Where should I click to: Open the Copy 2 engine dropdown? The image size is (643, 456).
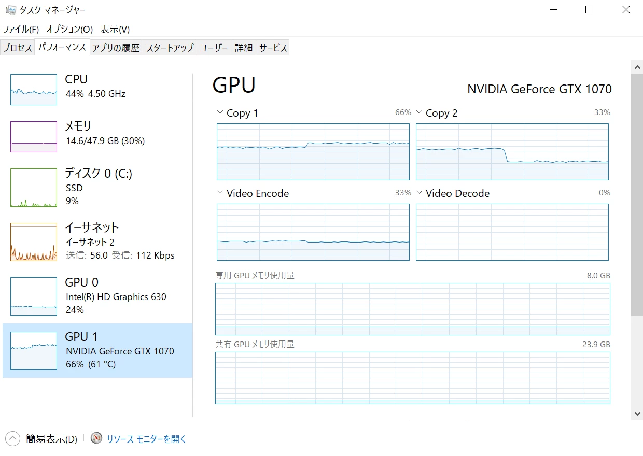click(x=419, y=113)
